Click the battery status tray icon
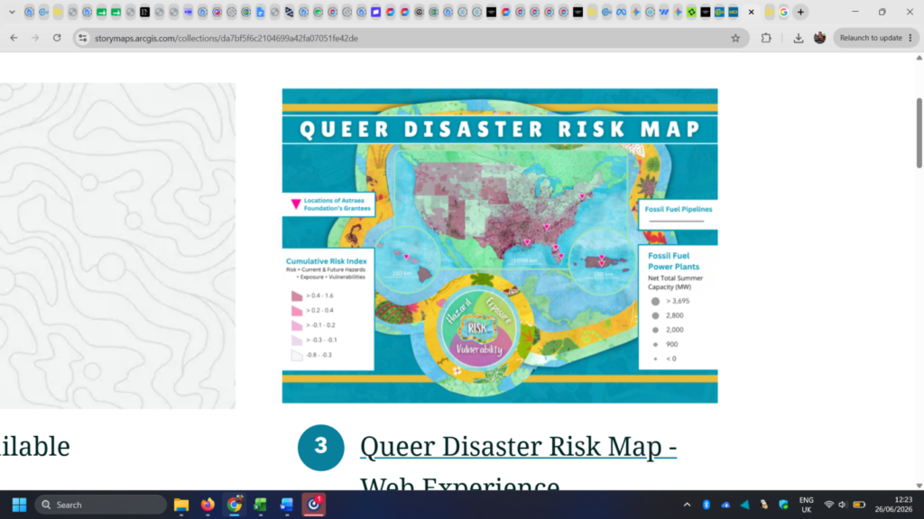Image resolution: width=924 pixels, height=519 pixels. pos(859,505)
